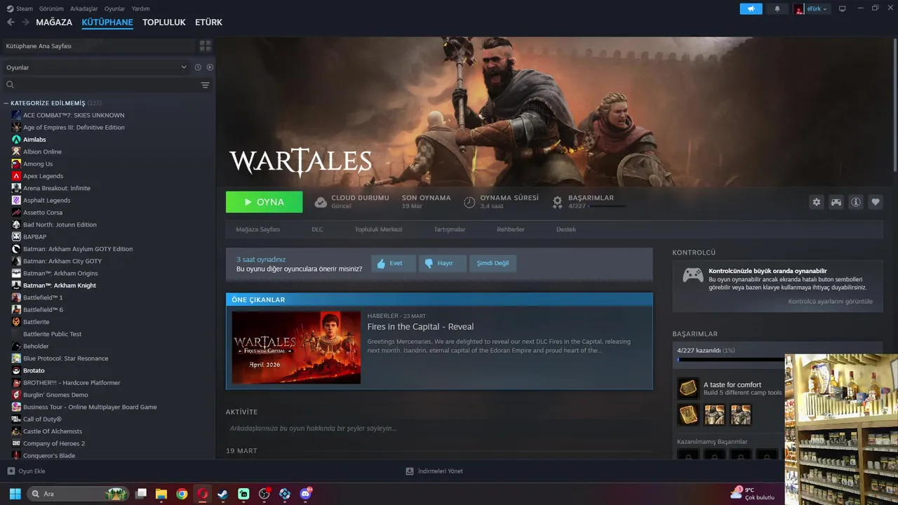The width and height of the screenshot is (898, 505).
Task: Open İndirmeleri Yönet downloads
Action: click(434, 471)
